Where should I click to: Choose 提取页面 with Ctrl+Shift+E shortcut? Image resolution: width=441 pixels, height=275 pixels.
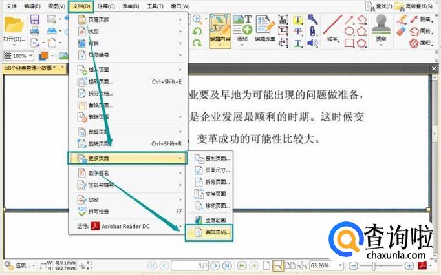128,82
